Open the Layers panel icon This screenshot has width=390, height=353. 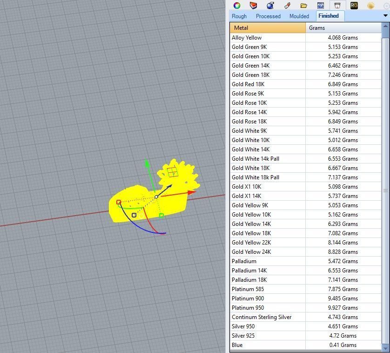tap(253, 5)
